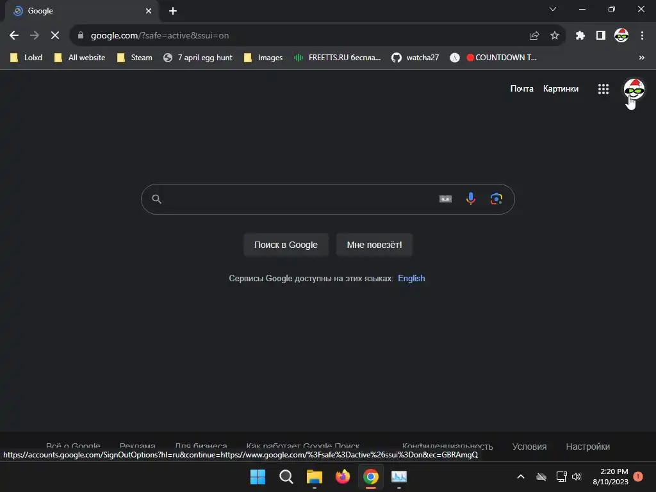Open the Google apps grid
The height and width of the screenshot is (492, 656).
603,89
